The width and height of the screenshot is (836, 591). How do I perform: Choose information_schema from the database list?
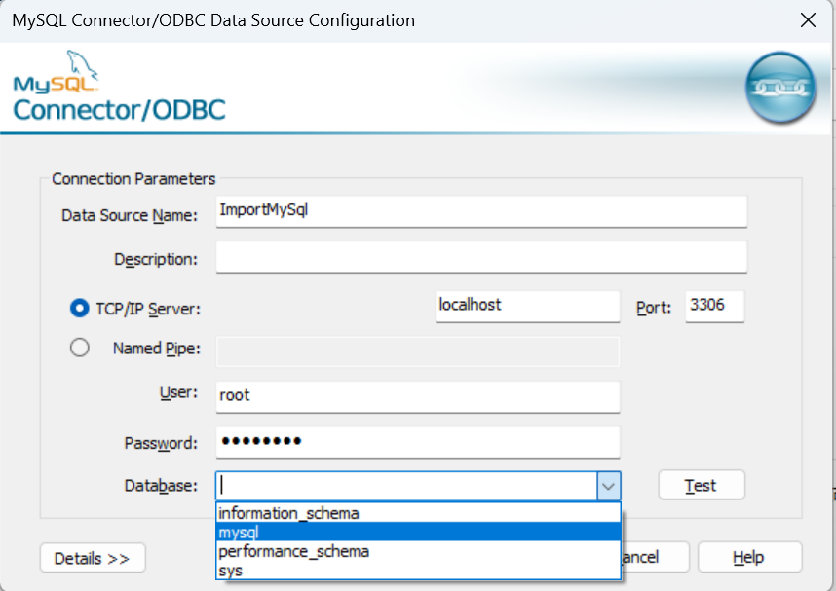[x=419, y=513]
